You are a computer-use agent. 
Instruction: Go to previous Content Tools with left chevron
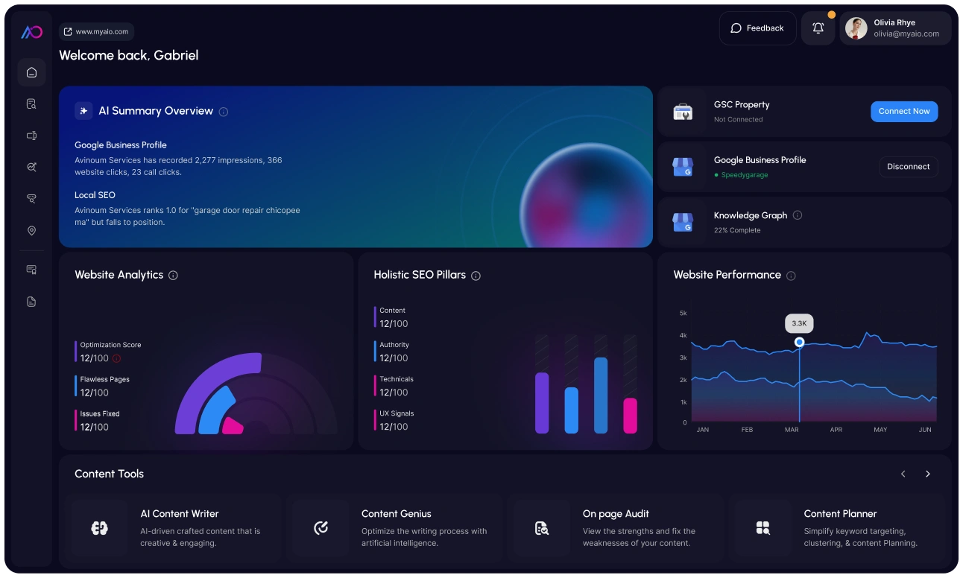pyautogui.click(x=903, y=474)
